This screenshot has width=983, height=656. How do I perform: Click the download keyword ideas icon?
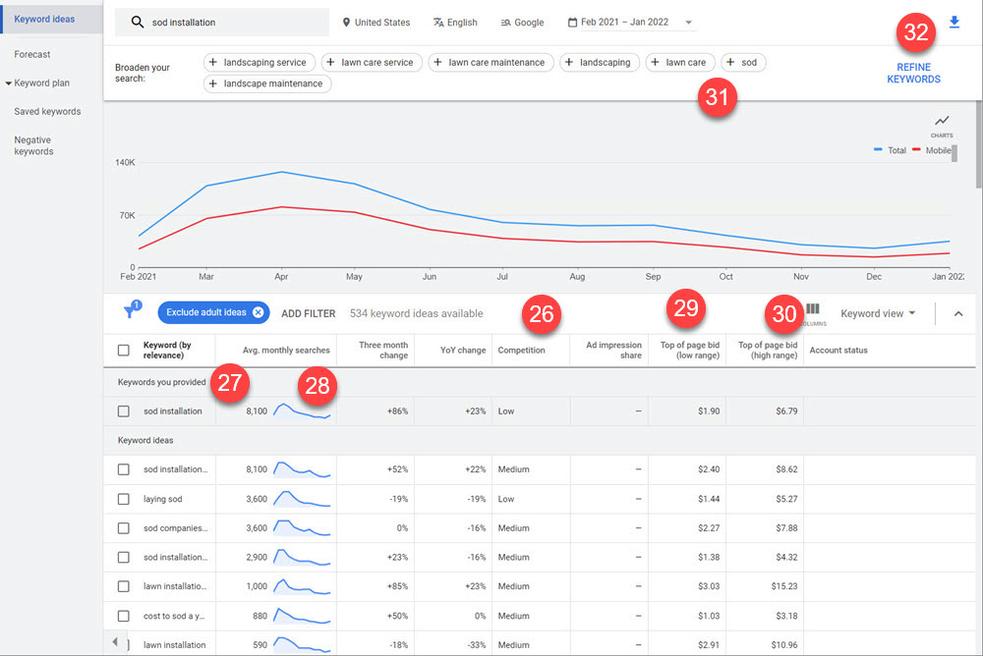(954, 23)
